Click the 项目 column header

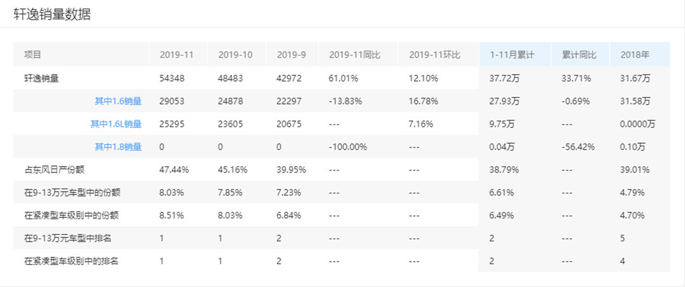[x=33, y=55]
